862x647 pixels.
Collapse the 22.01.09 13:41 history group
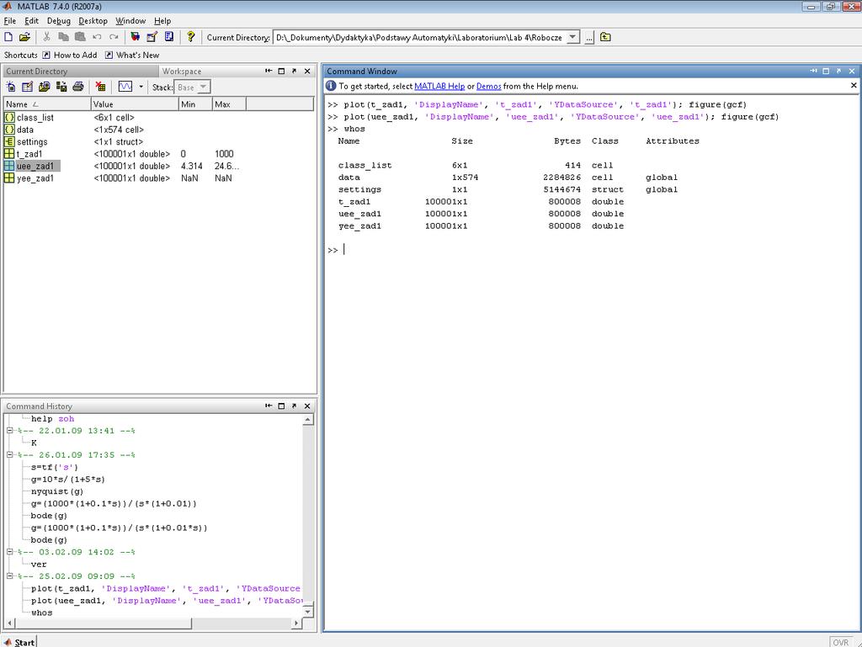pyautogui.click(x=10, y=431)
